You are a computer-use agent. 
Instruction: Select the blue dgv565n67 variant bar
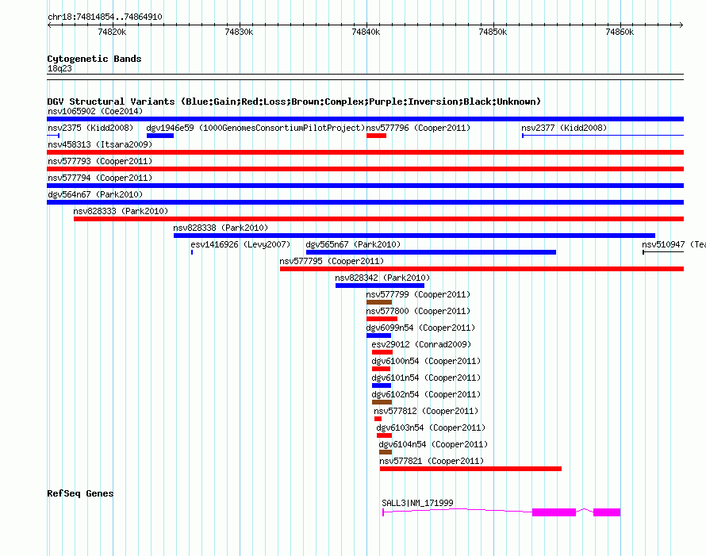[x=431, y=252]
